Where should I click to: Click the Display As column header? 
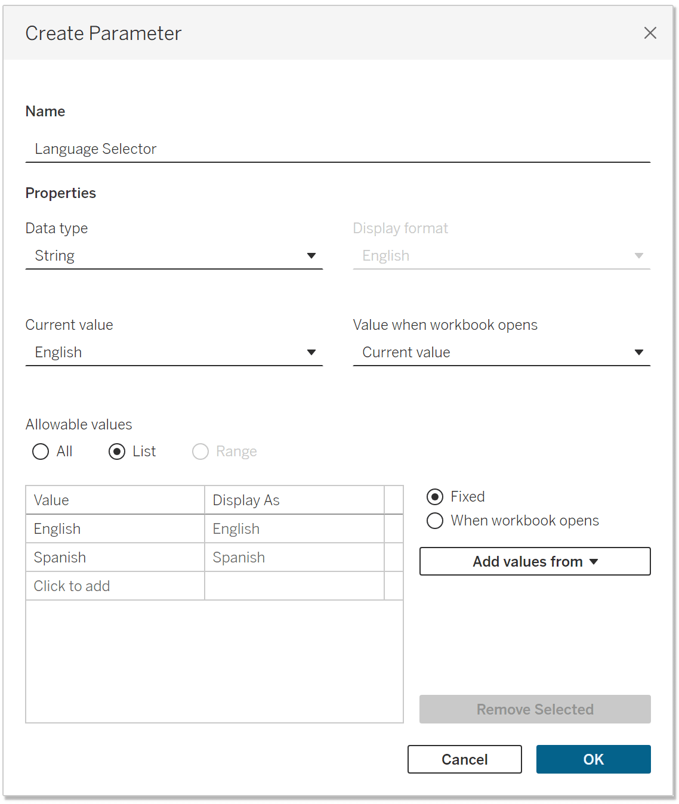tap(294, 500)
